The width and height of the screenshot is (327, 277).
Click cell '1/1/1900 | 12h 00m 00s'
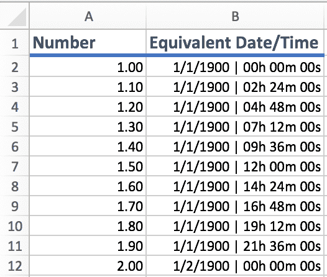(x=235, y=166)
